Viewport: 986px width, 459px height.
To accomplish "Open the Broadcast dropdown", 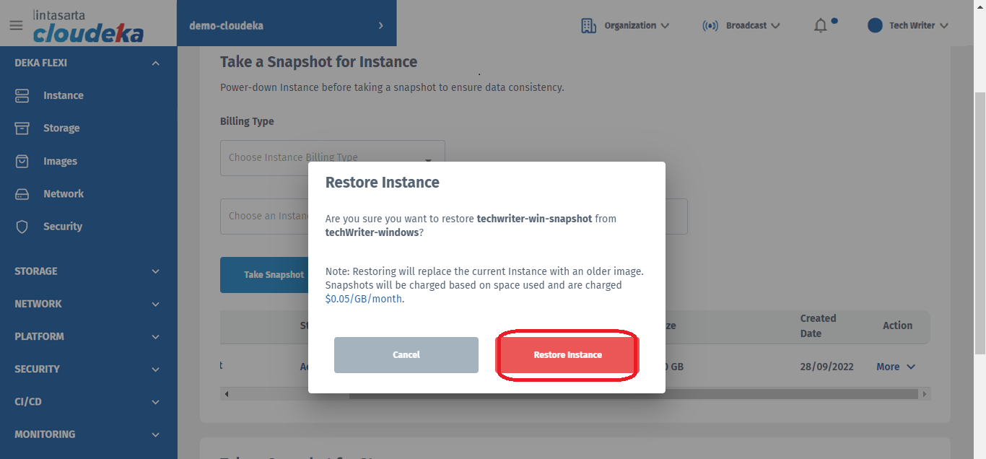I will point(741,25).
